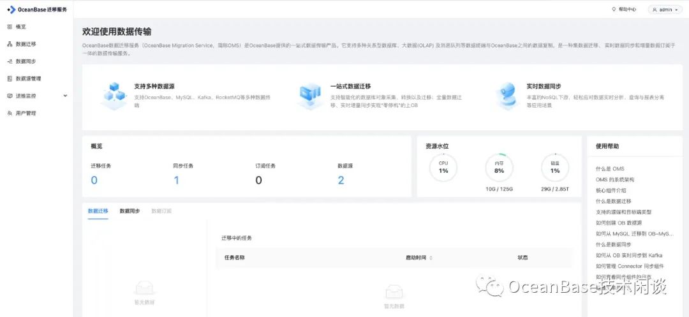Open help link OMS 的系统架构
689x317 pixels.
click(x=615, y=180)
